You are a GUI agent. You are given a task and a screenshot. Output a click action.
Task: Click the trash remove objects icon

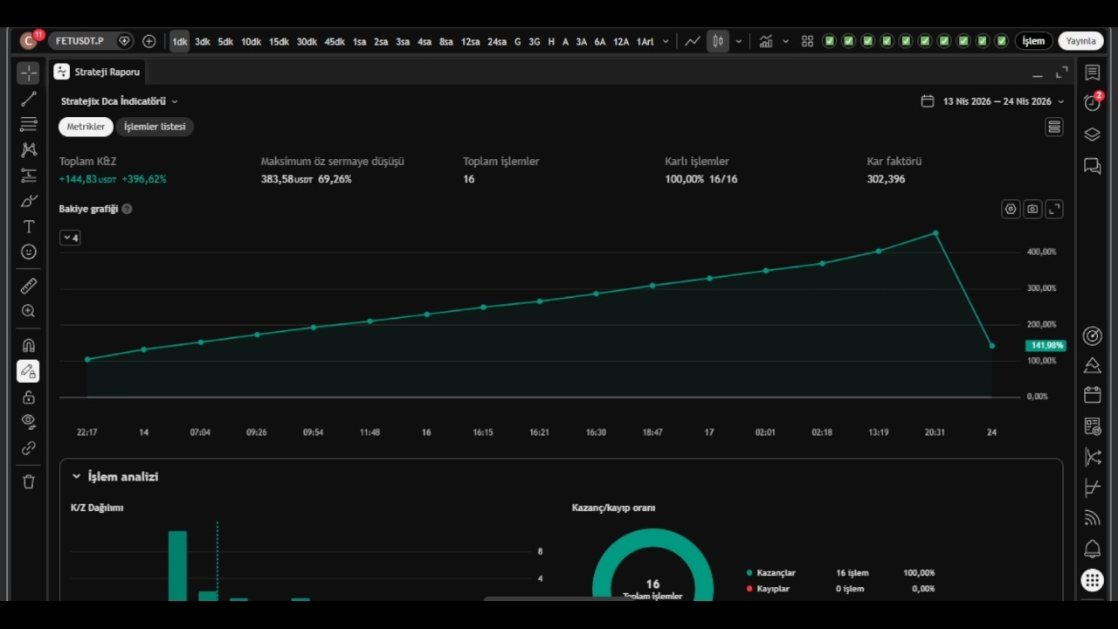click(x=29, y=481)
